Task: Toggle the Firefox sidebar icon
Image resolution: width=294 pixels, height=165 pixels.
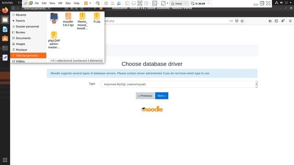Action: coord(277,21)
